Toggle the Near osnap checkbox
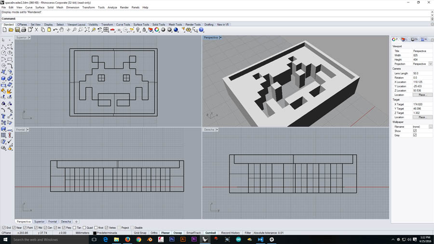Screen dimensions: 434x244 click(14, 228)
